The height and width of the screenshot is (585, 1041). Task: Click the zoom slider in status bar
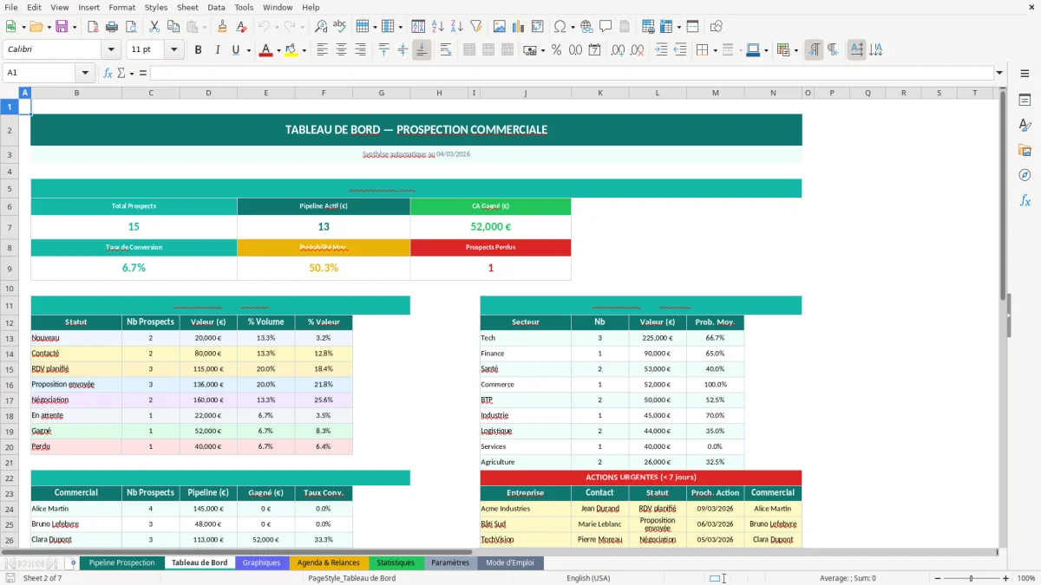(972, 578)
